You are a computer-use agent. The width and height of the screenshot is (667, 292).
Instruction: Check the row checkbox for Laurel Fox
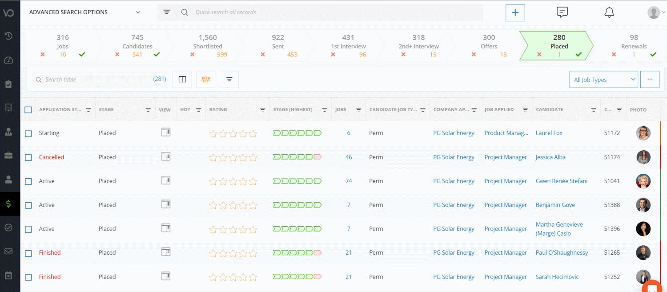point(28,133)
